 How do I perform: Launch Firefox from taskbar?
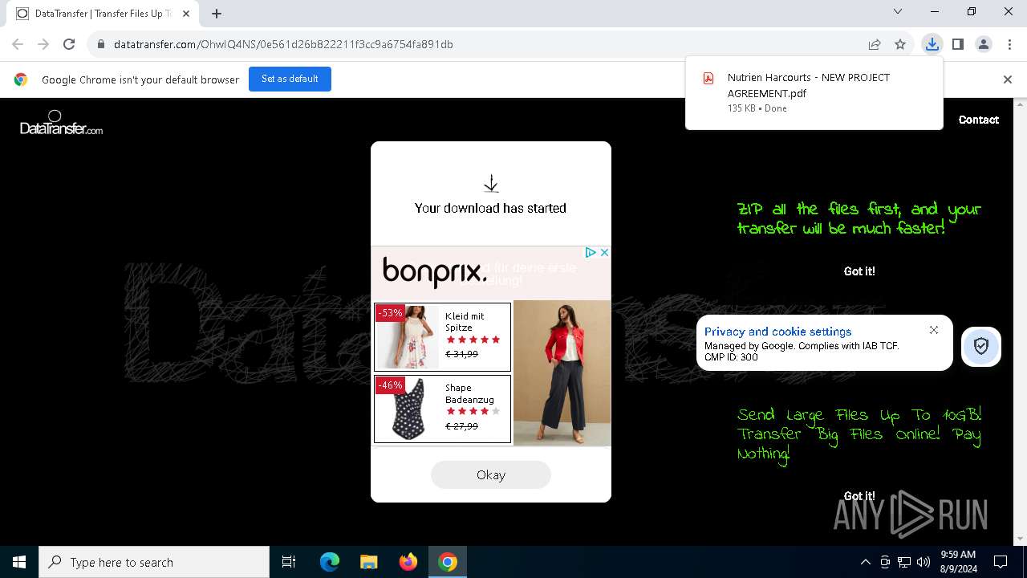click(408, 562)
